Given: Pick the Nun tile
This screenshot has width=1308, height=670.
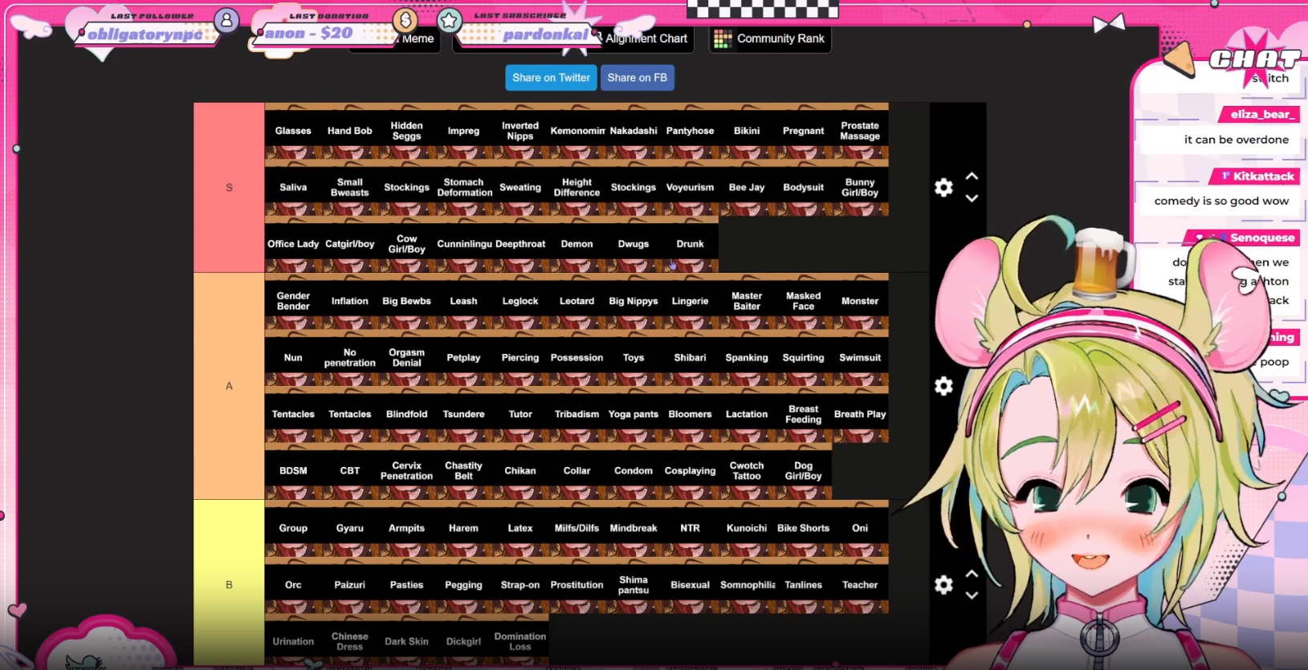Looking at the screenshot, I should click(293, 358).
